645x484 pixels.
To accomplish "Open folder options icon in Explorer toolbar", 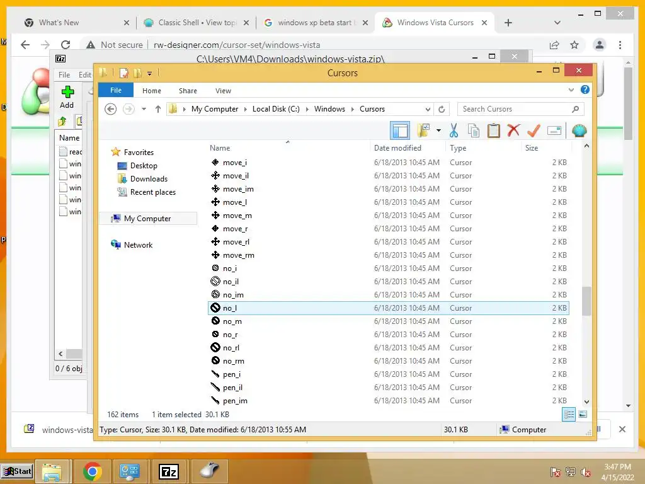I will [x=423, y=131].
